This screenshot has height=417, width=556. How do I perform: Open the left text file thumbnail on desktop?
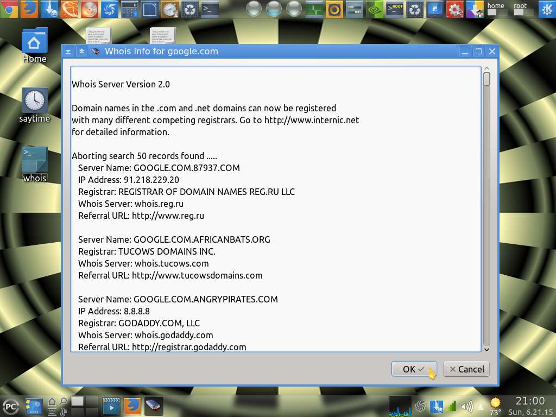pyautogui.click(x=98, y=36)
